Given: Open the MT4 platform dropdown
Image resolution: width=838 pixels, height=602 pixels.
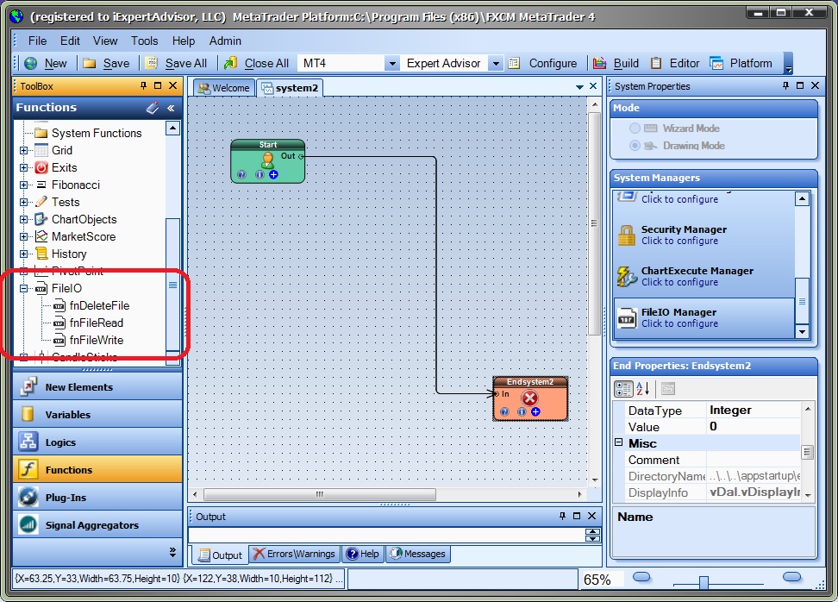Looking at the screenshot, I should click(392, 64).
